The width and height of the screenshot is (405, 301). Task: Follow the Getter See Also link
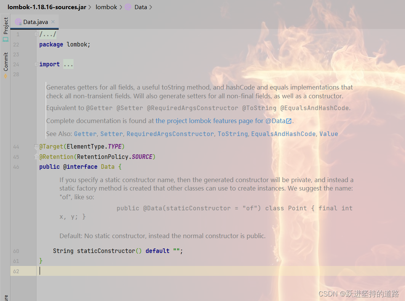coord(85,134)
